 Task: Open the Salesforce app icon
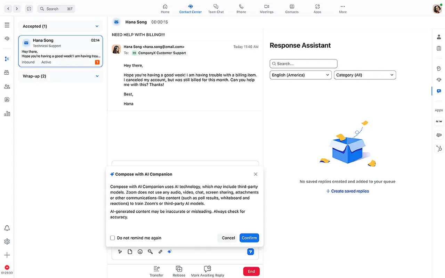click(x=439, y=135)
